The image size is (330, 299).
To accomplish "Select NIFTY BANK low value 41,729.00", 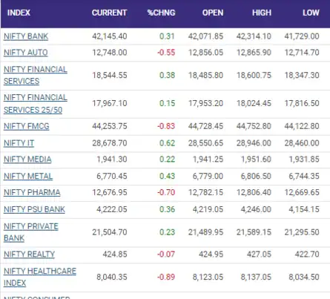I will click(x=302, y=36).
